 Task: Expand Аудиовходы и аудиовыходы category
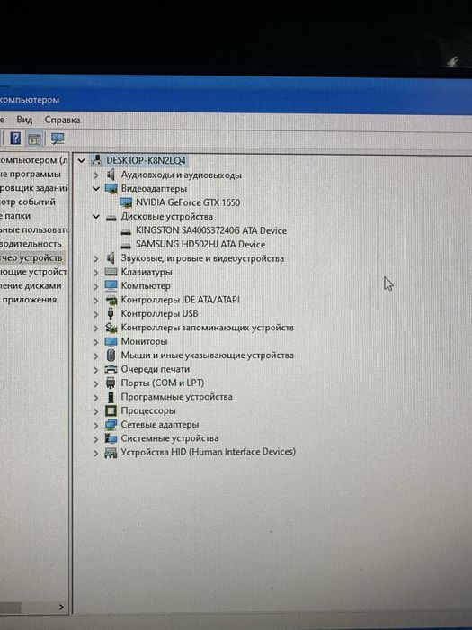[96, 175]
